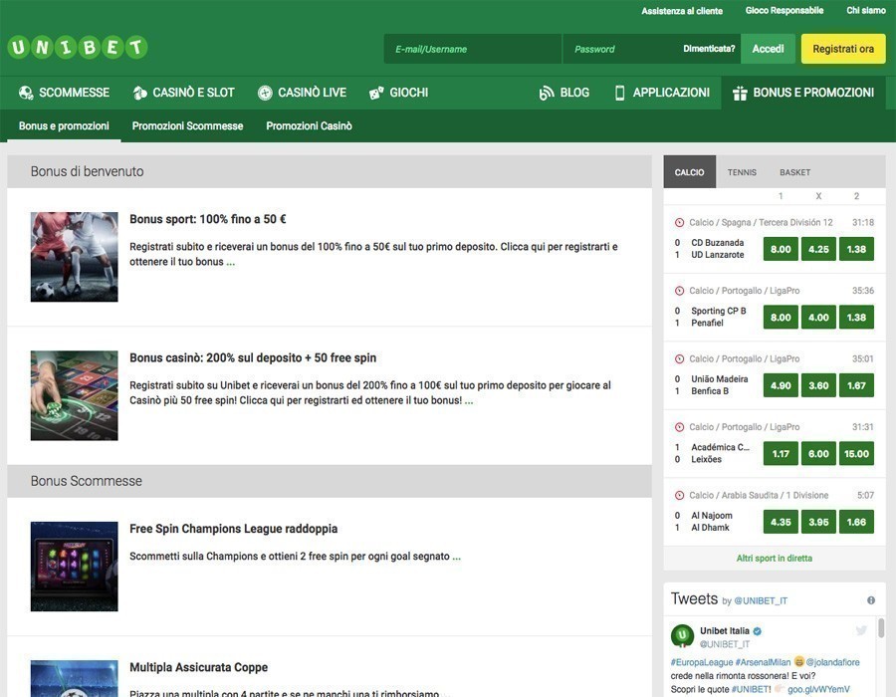Click live clock icon for Tercera División 12
This screenshot has width=896, height=697.
coord(679,222)
